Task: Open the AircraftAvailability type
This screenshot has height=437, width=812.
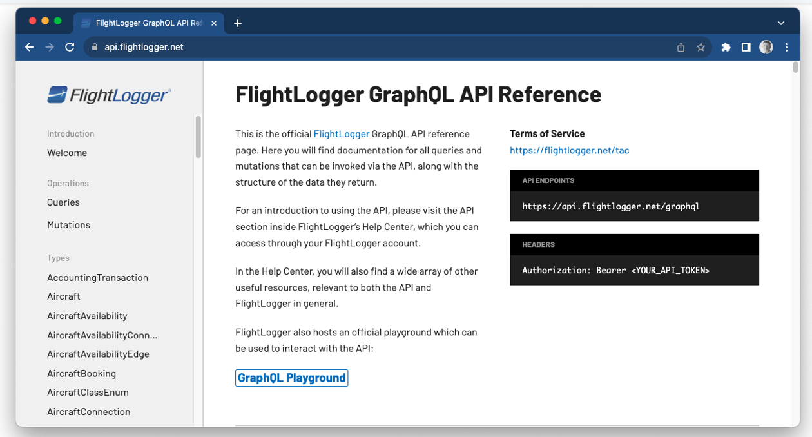Action: click(87, 316)
